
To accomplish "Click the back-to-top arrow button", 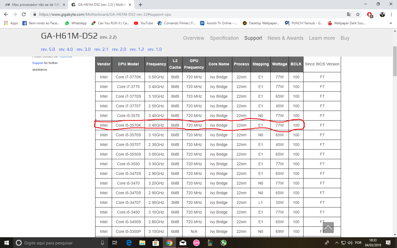I will click(328, 228).
